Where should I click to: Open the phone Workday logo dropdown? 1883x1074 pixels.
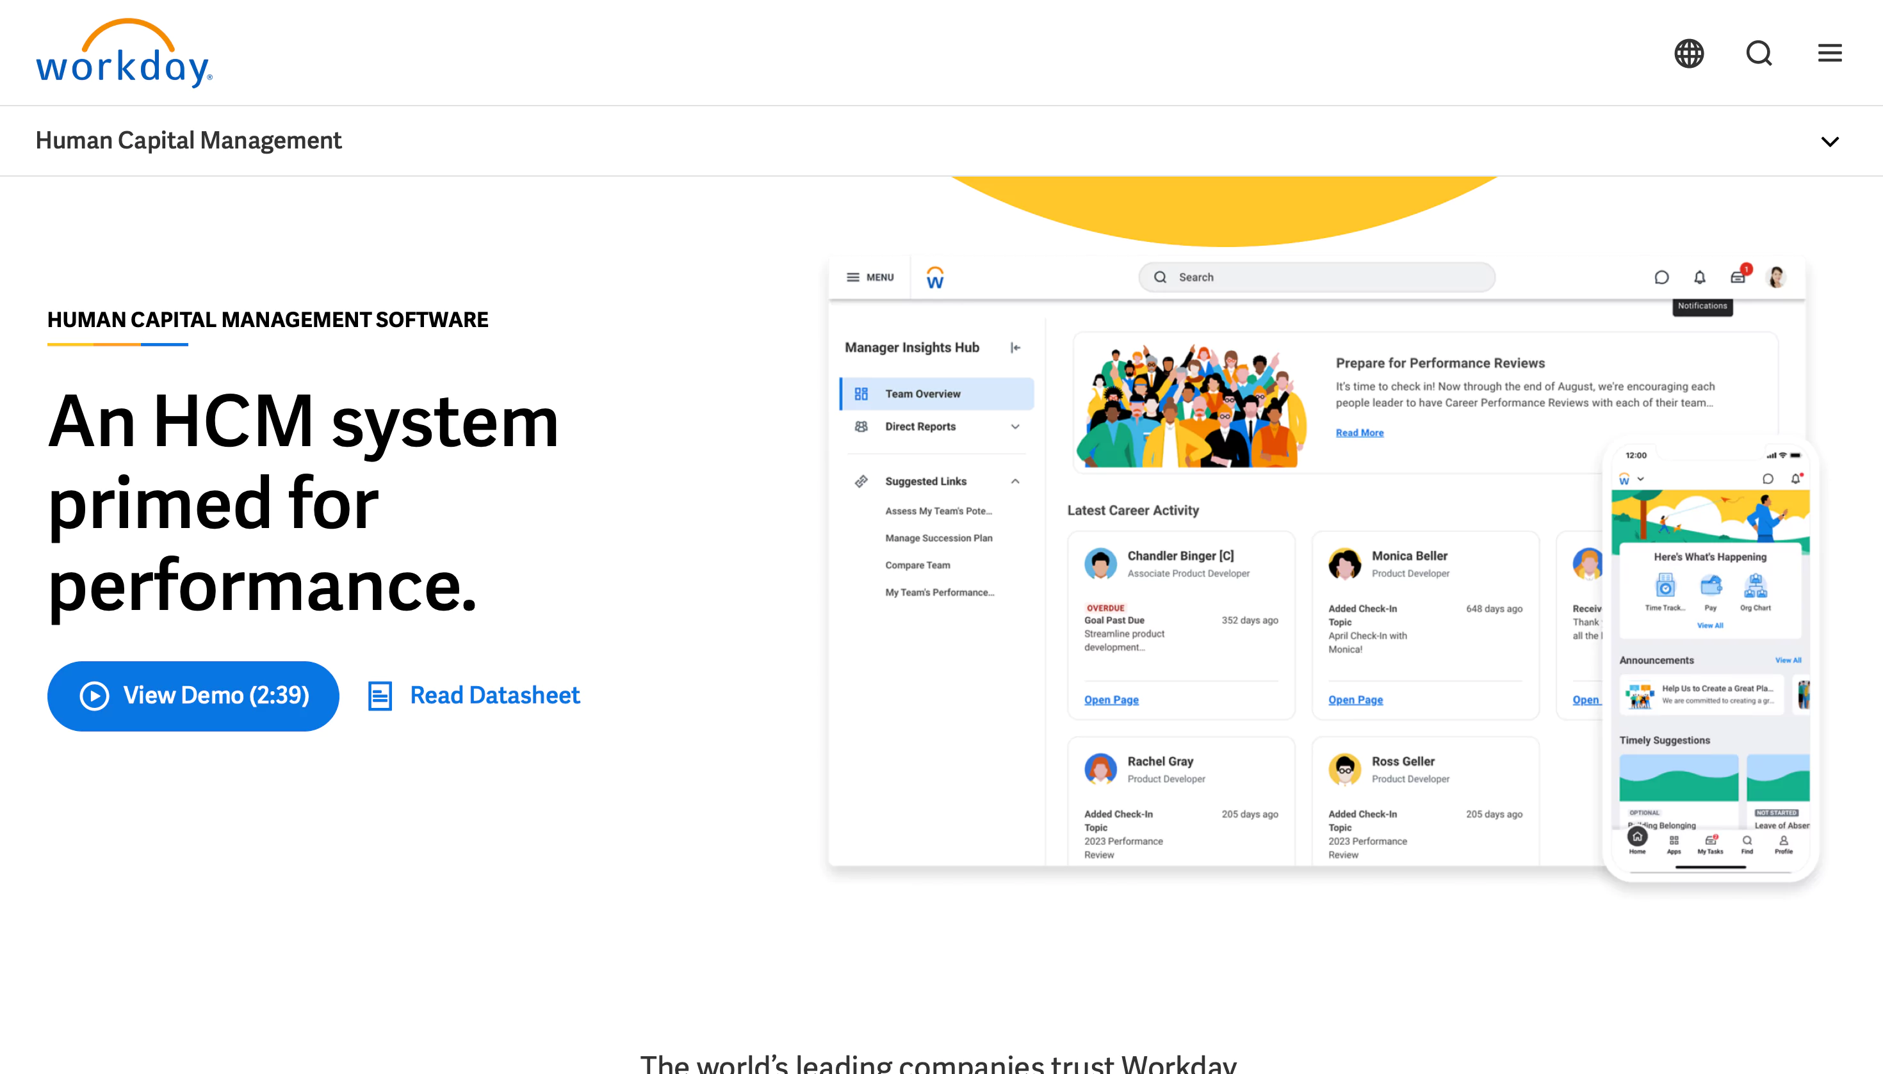pyautogui.click(x=1631, y=479)
